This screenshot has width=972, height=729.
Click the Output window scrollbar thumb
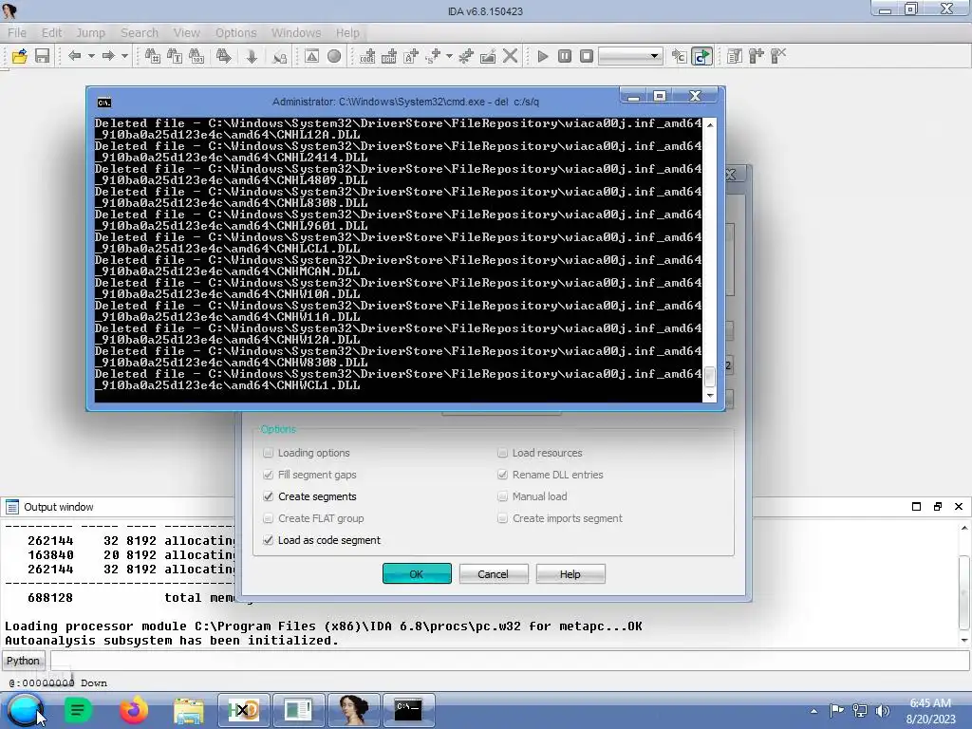[964, 592]
